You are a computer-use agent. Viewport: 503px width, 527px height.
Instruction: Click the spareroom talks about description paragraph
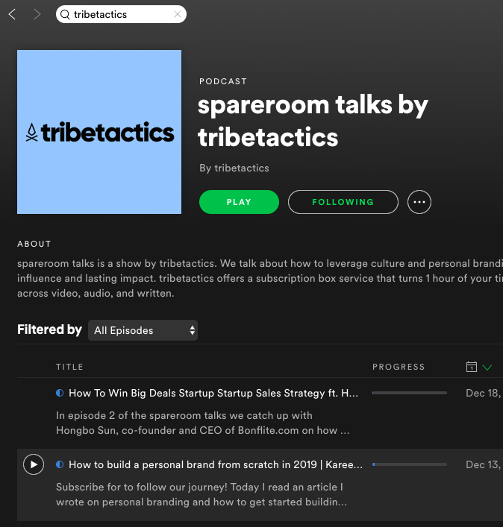click(x=260, y=278)
